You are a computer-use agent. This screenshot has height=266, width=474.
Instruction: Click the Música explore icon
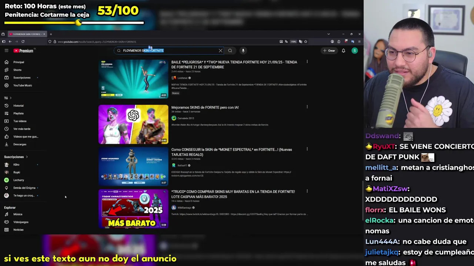[x=6, y=214]
